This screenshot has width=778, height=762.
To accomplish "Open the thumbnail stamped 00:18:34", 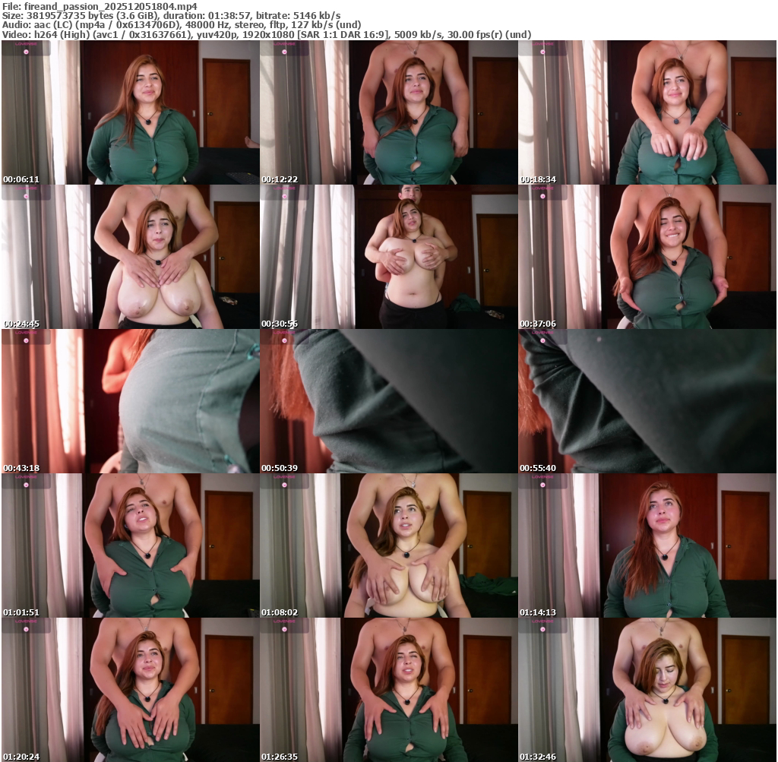I will 647,112.
